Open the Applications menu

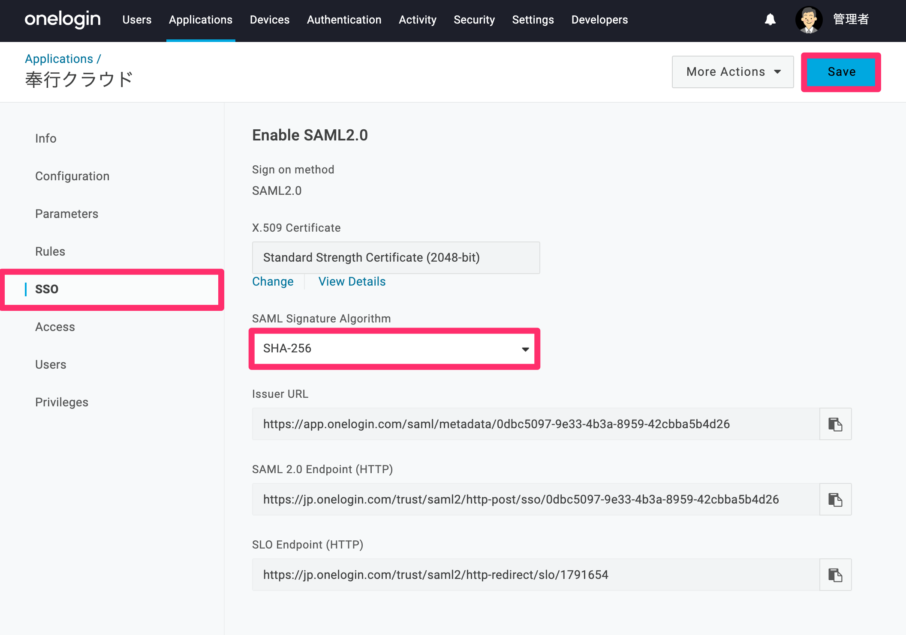[x=201, y=20]
